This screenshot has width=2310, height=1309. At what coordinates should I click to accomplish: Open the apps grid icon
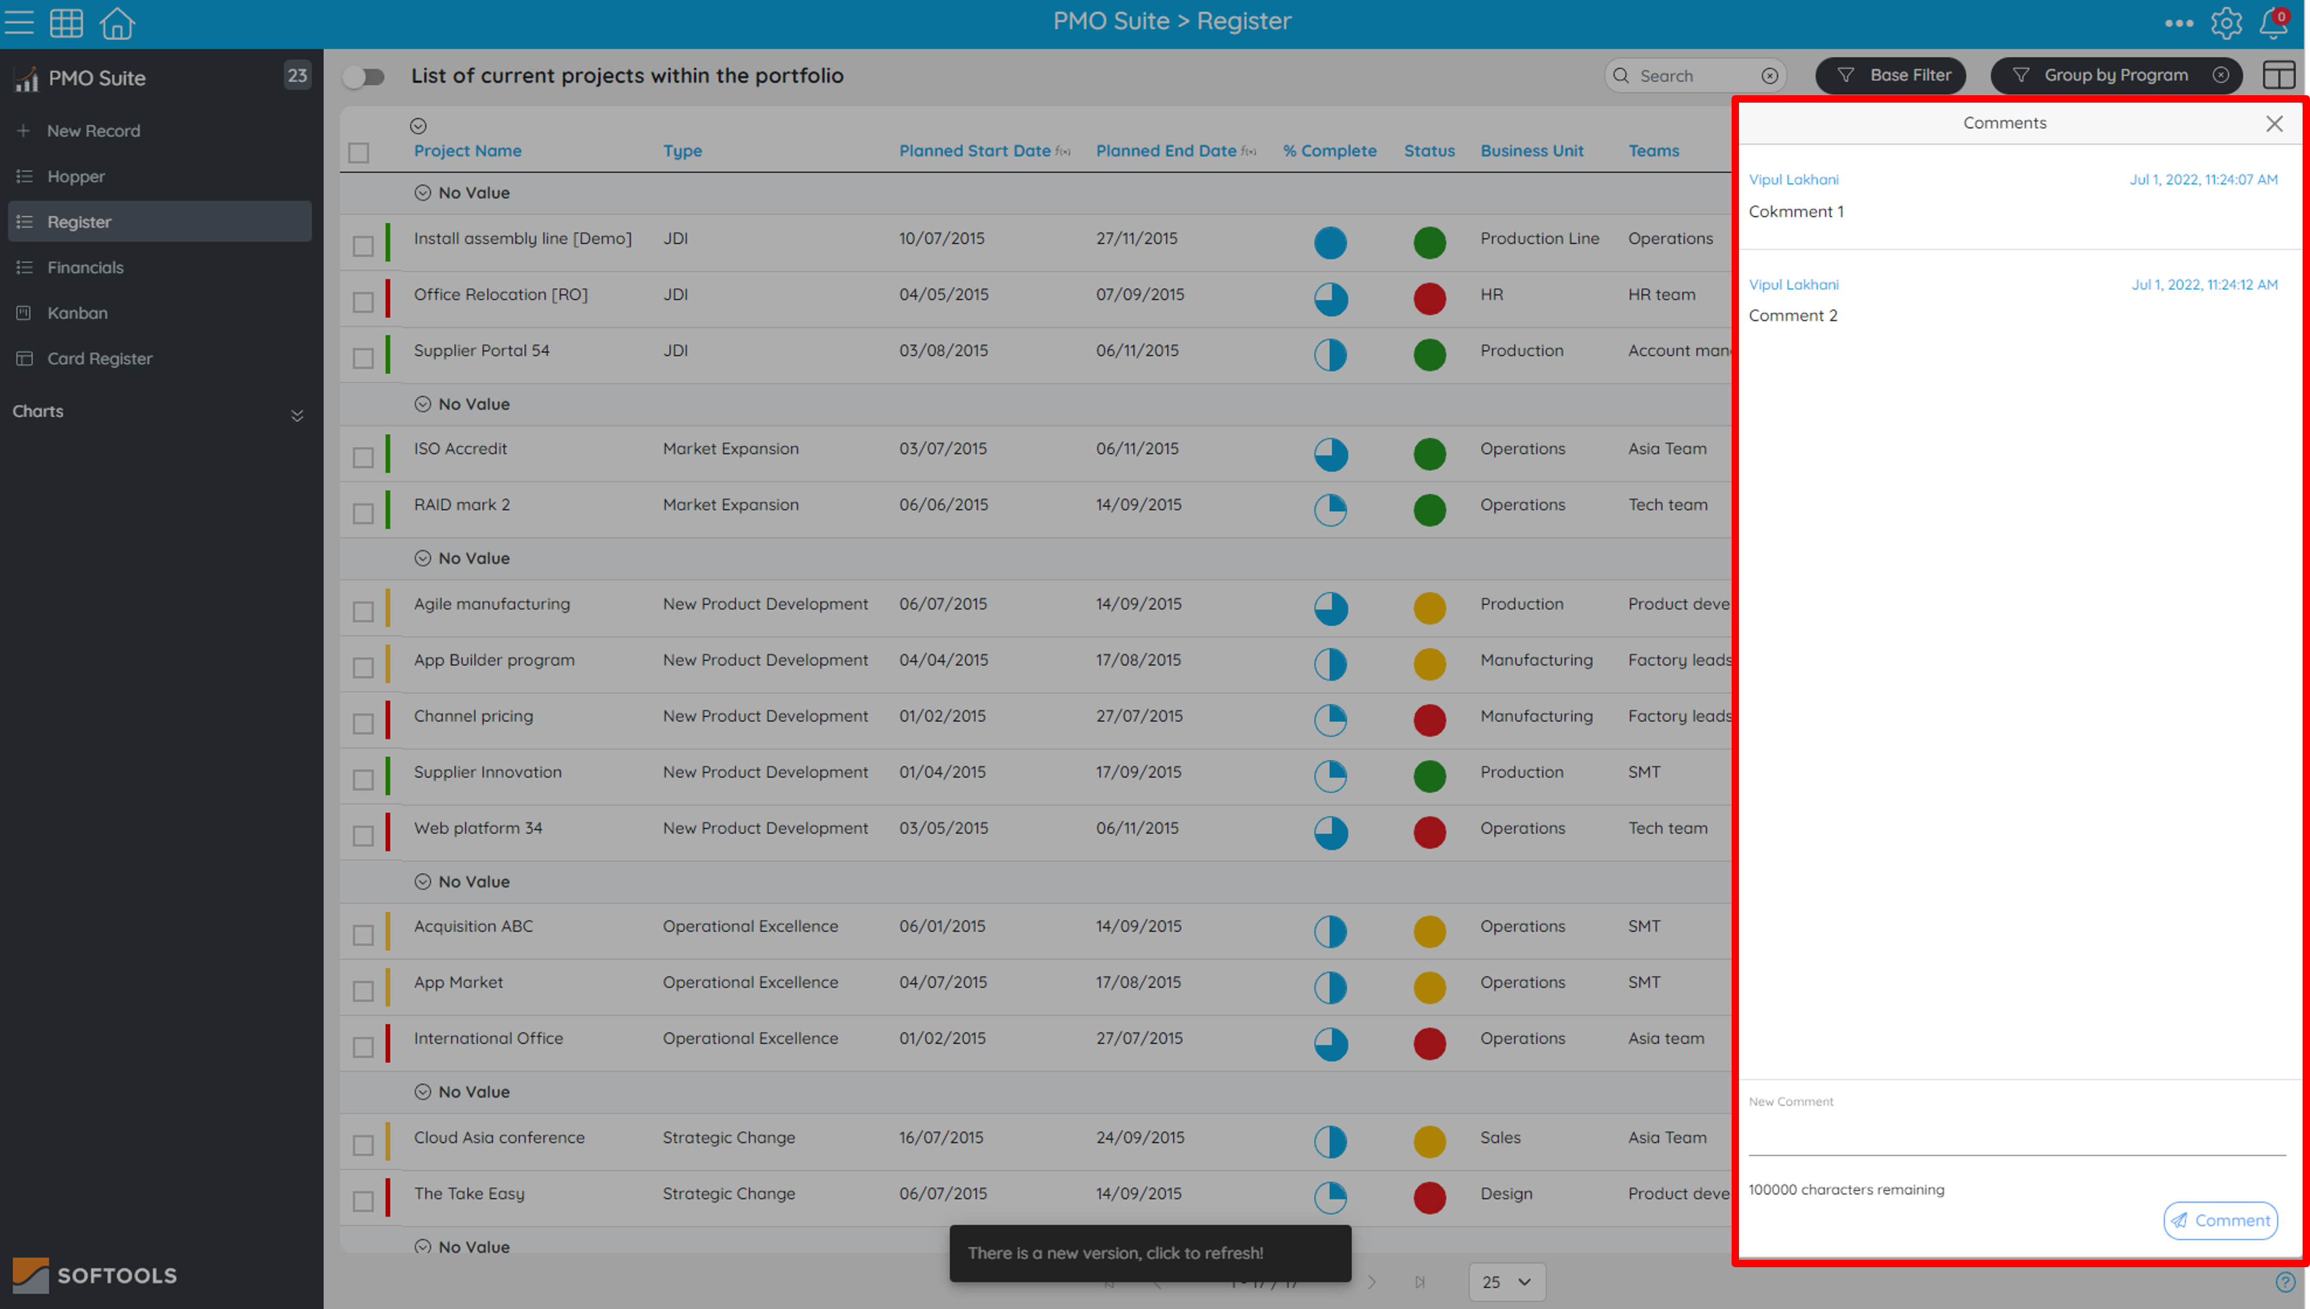click(x=67, y=22)
